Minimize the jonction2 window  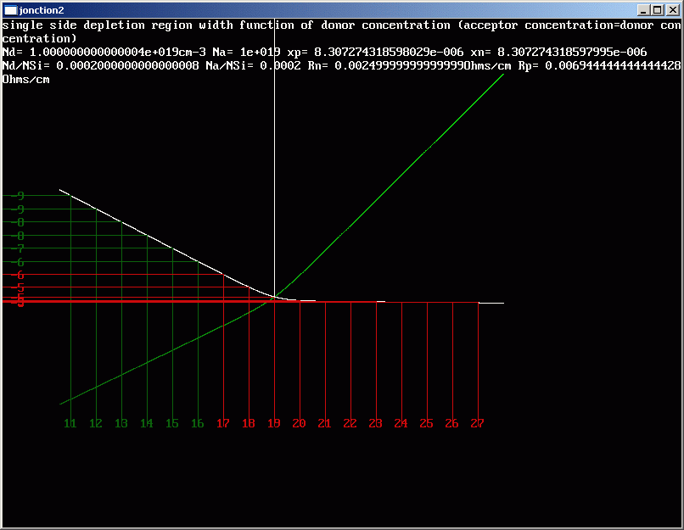coord(644,9)
